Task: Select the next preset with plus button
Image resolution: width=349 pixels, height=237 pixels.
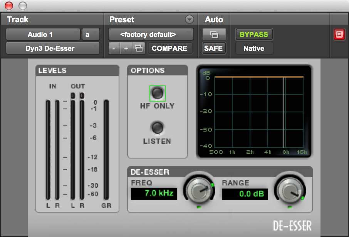Action: point(126,48)
